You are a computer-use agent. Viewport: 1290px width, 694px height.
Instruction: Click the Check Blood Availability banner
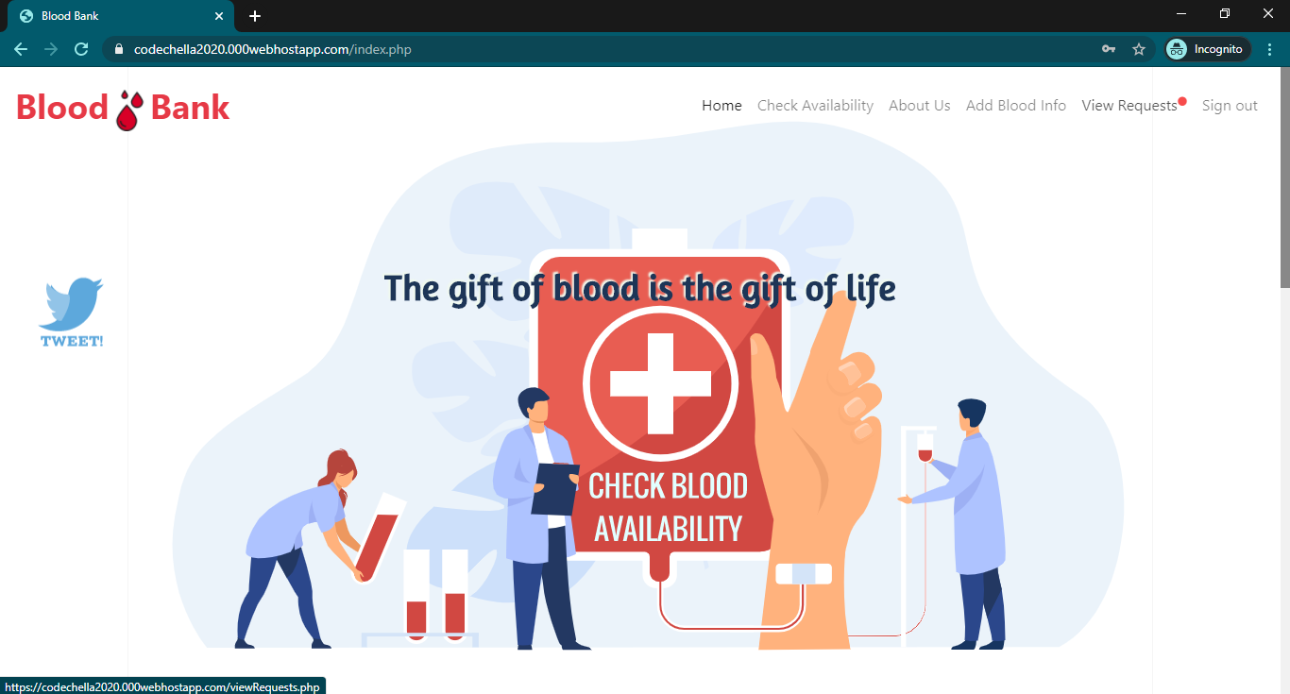click(668, 507)
